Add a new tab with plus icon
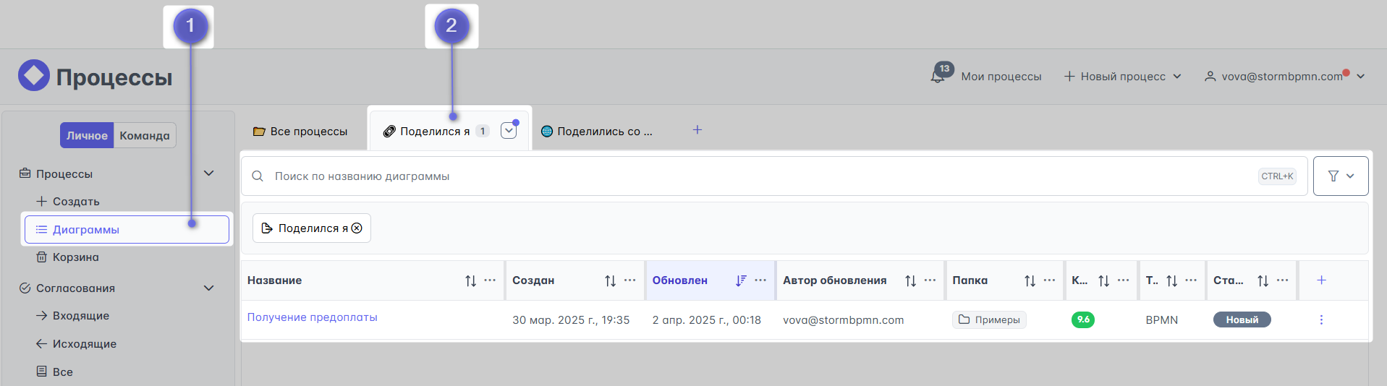This screenshot has width=1387, height=386. (x=697, y=130)
